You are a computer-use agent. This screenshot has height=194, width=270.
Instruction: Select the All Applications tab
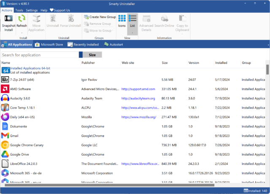(17, 44)
